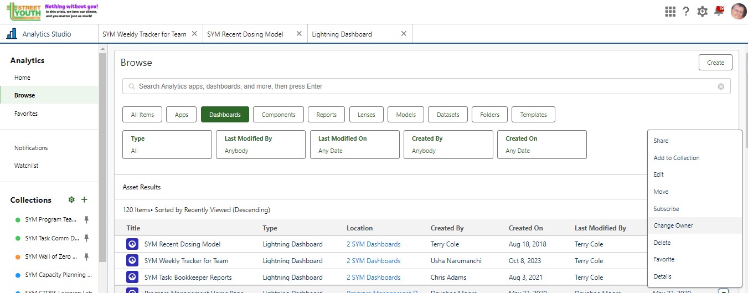Click the Street Youth Ministry logo
Viewport: 748px width, 293px height.
click(x=24, y=11)
